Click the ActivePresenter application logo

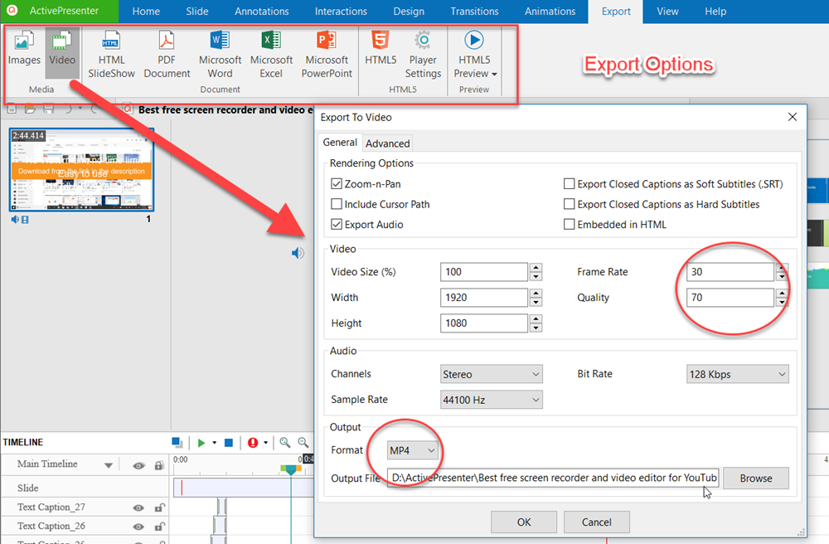12,11
